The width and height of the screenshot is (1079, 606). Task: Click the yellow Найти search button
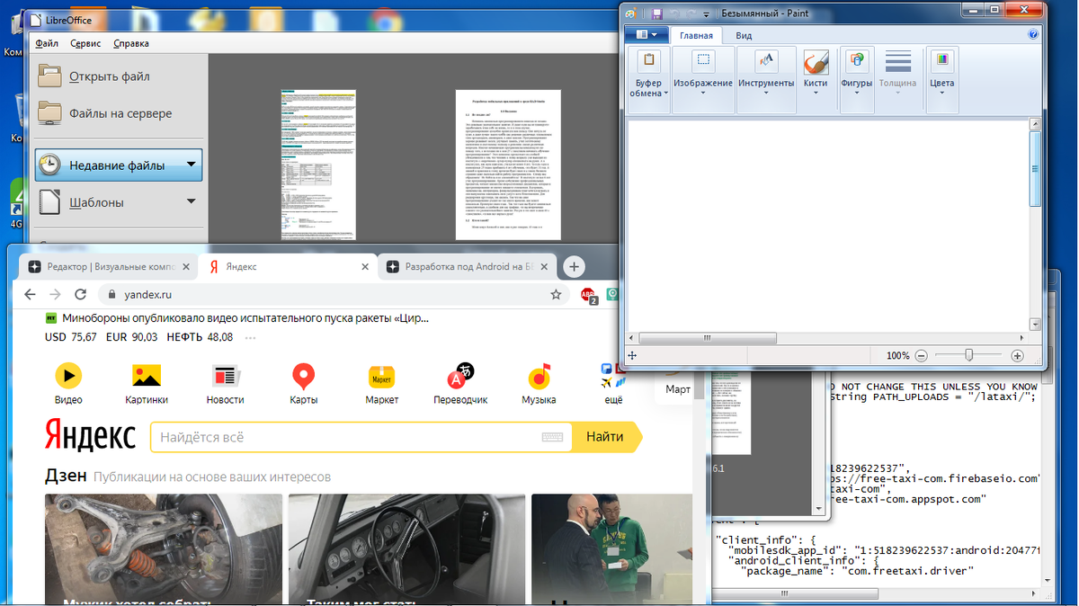(x=605, y=437)
